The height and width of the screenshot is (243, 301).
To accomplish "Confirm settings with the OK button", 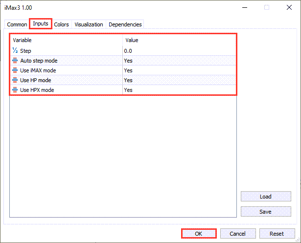I will pos(199,233).
